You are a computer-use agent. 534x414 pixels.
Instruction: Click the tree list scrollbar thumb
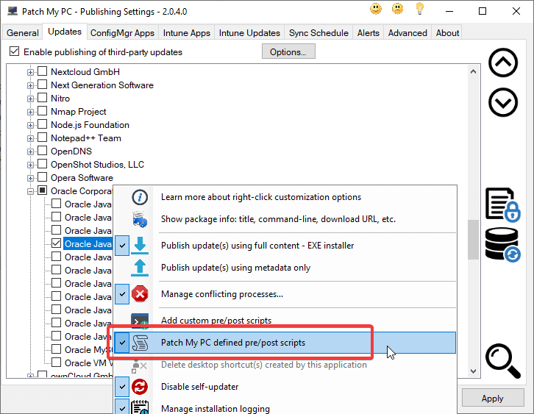473,240
